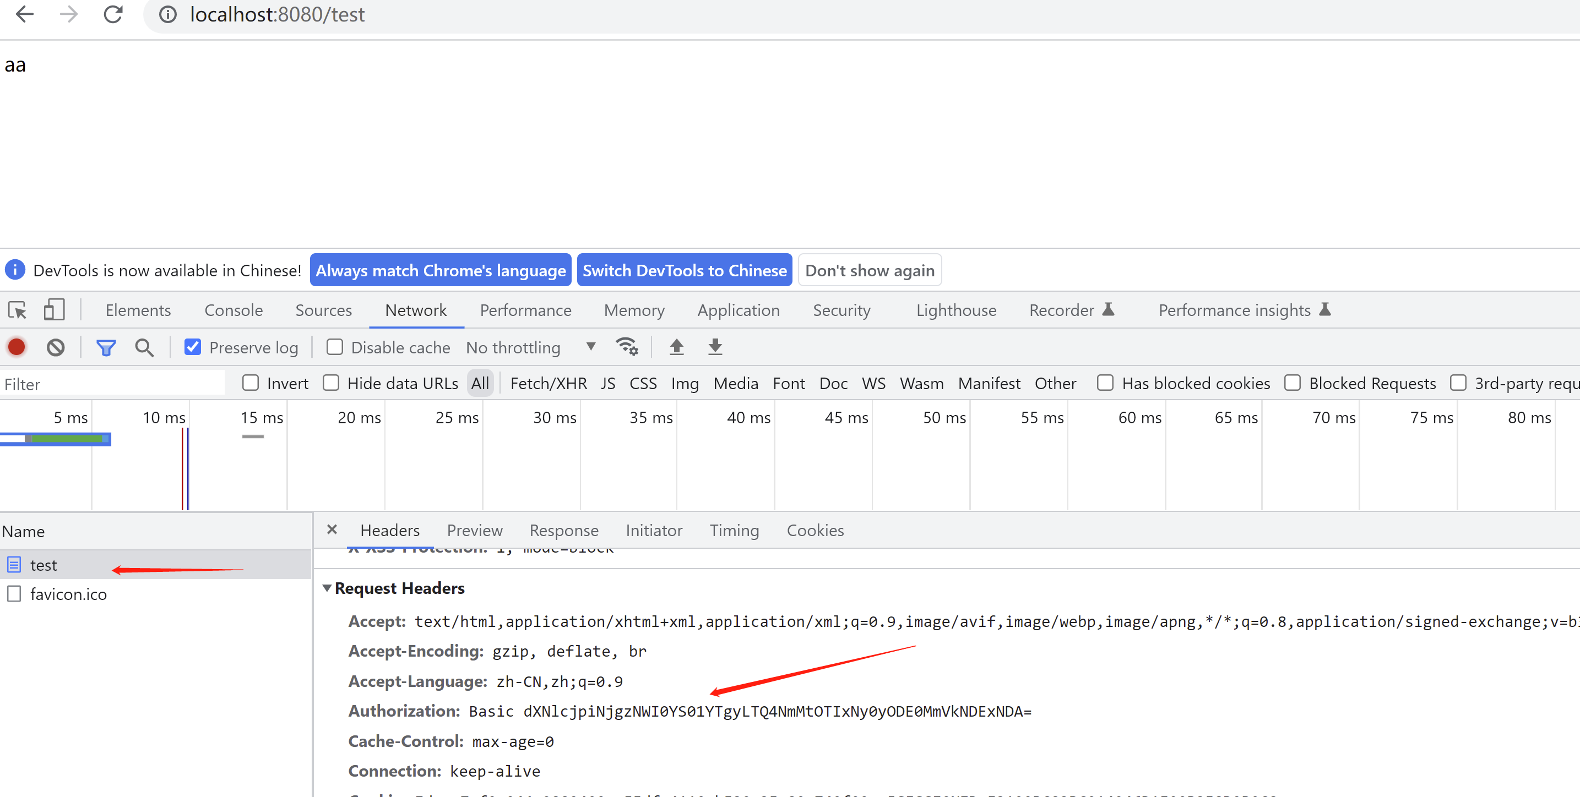Collapse the Request Headers section
This screenshot has width=1580, height=797.
[327, 588]
